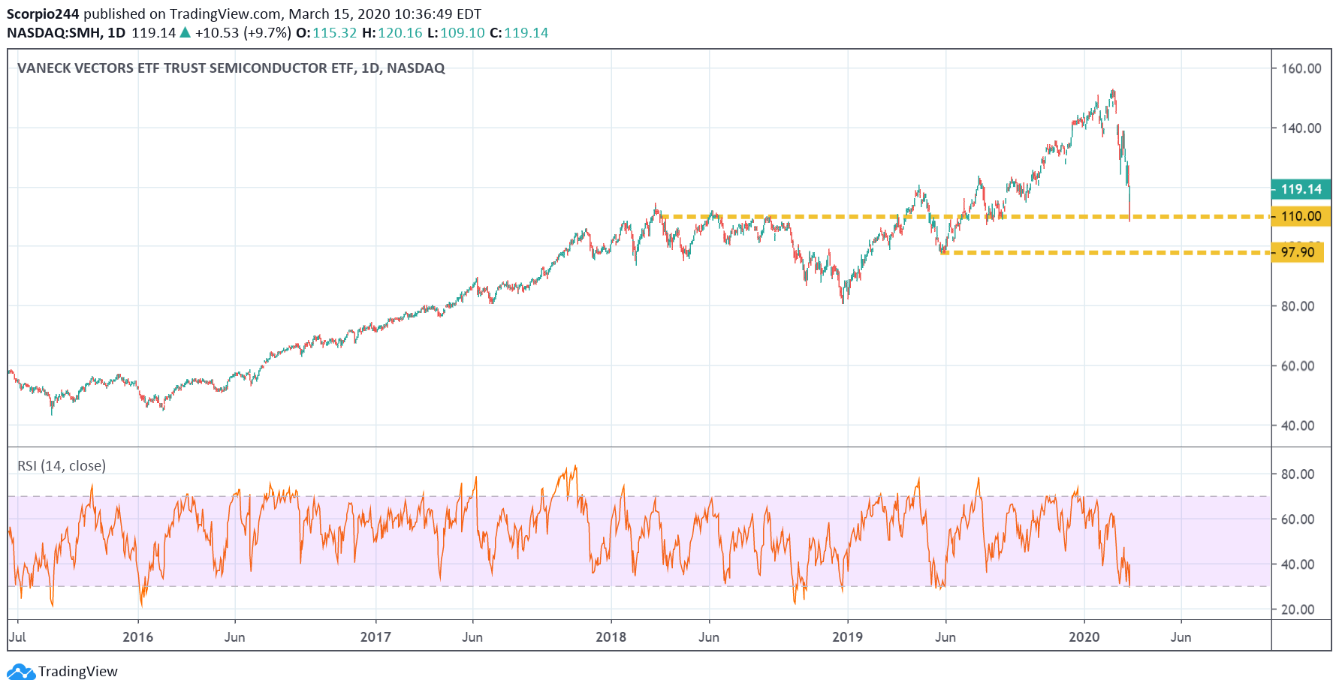Click the Jul label on time axis

pos(17,637)
